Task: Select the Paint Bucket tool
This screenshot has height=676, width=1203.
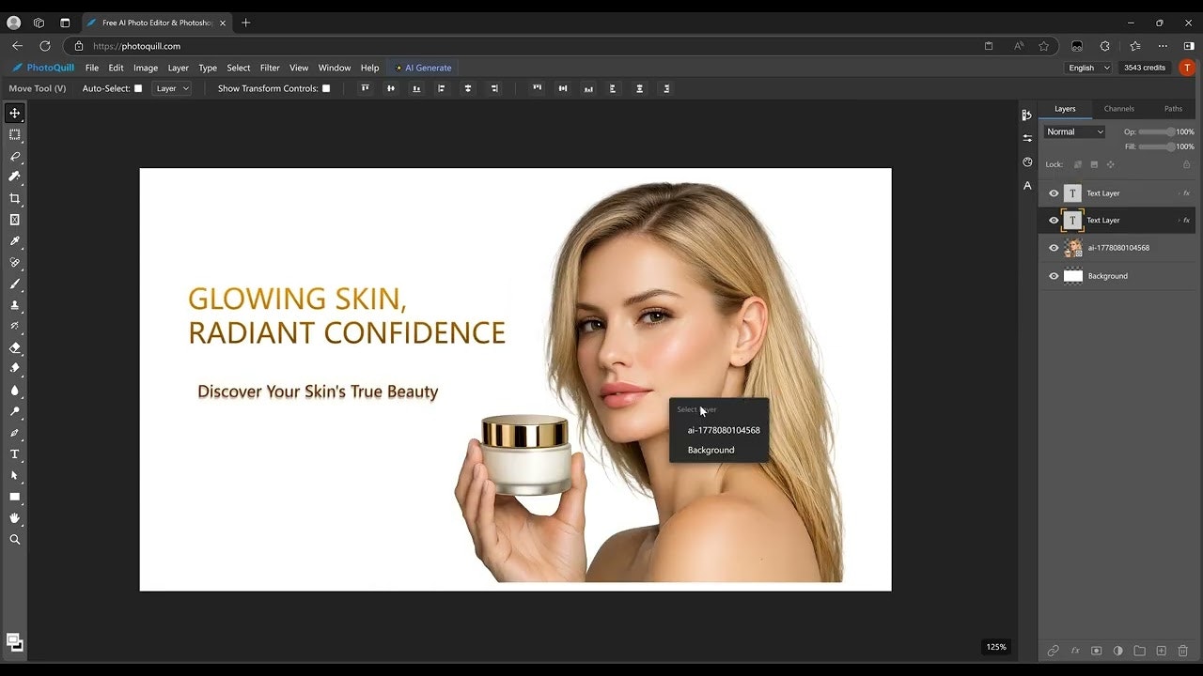Action: point(14,368)
